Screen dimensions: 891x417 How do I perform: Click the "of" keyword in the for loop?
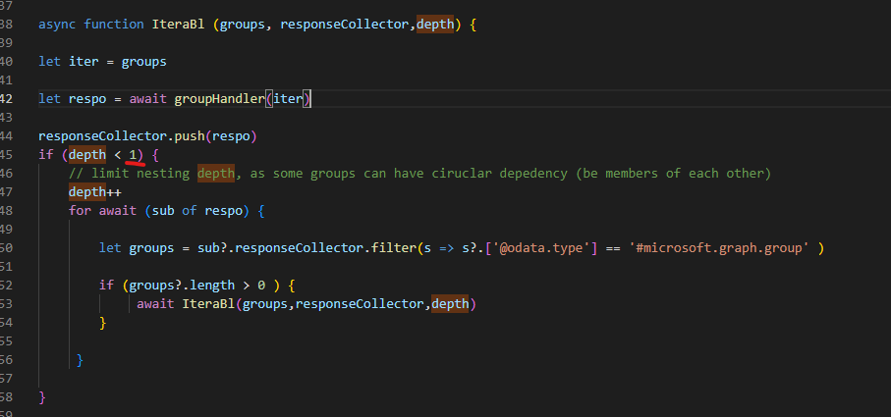point(190,211)
